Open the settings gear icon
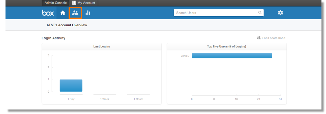 [280, 13]
